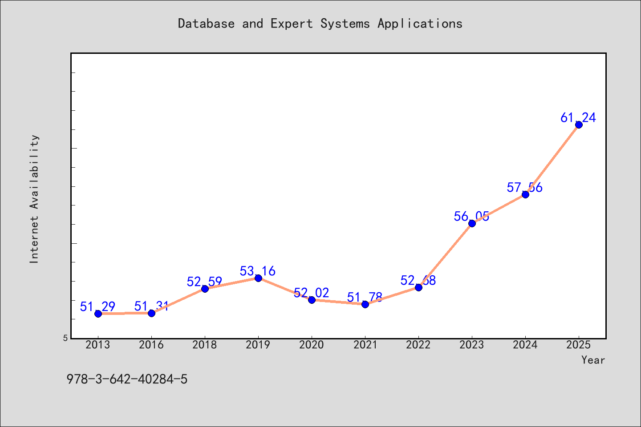
Task: Click the 2025 data point marker
Action: pos(579,125)
